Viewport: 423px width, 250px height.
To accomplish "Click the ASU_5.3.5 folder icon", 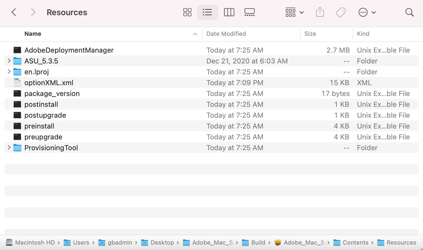I will (17, 61).
